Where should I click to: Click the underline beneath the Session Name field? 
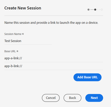pyautogui.click(x=28, y=45)
